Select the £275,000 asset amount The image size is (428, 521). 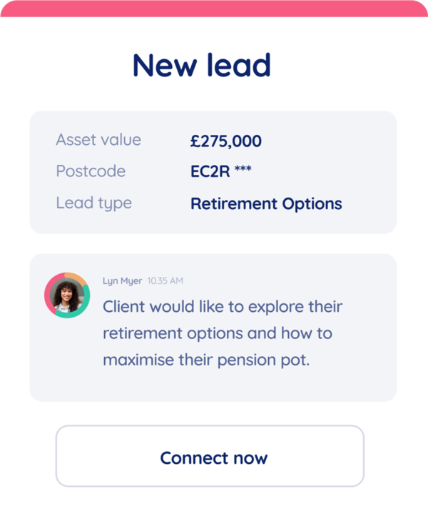[x=225, y=141]
